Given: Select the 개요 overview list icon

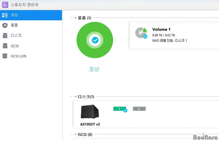Looking at the screenshot, I should click(5, 15).
